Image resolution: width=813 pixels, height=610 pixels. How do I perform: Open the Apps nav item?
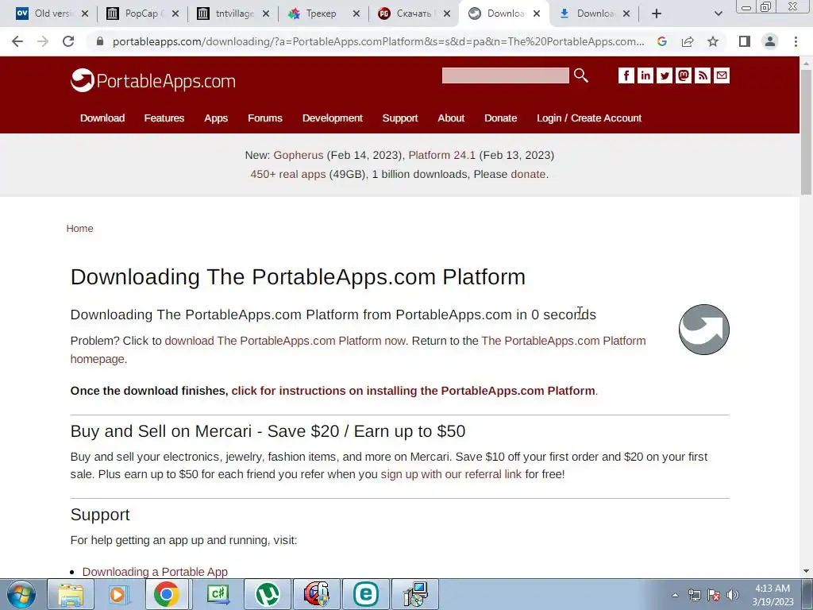pos(216,118)
